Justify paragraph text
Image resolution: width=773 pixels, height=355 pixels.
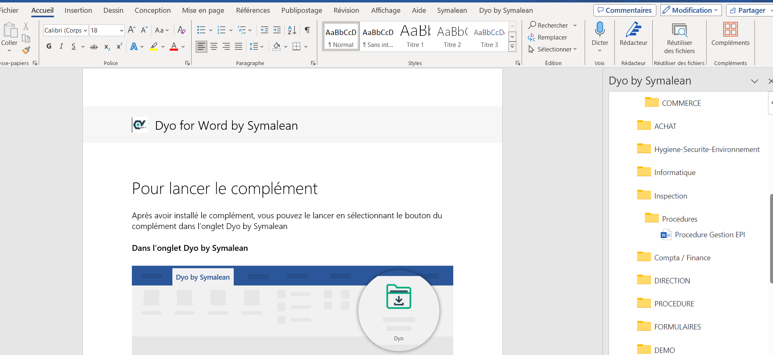click(x=239, y=47)
